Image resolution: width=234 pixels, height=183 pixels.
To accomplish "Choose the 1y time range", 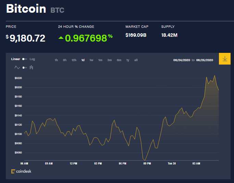I will pyautogui.click(x=128, y=60).
